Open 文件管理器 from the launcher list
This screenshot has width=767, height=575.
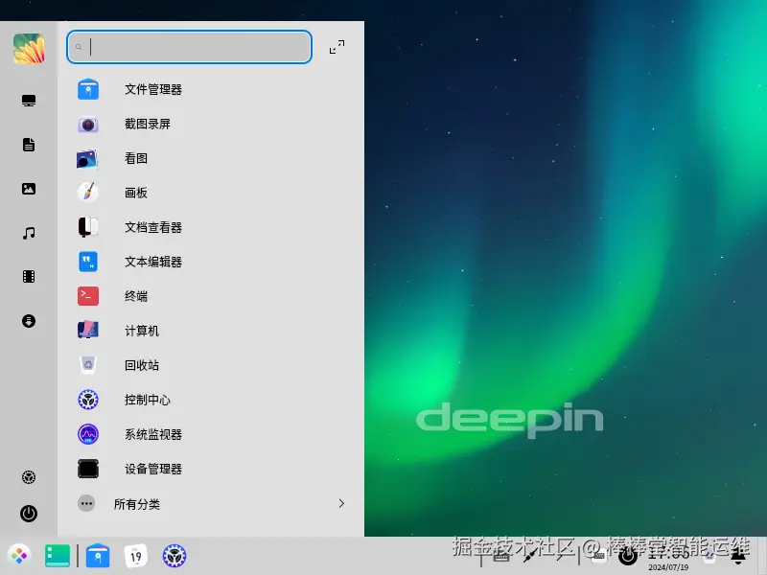(210, 89)
